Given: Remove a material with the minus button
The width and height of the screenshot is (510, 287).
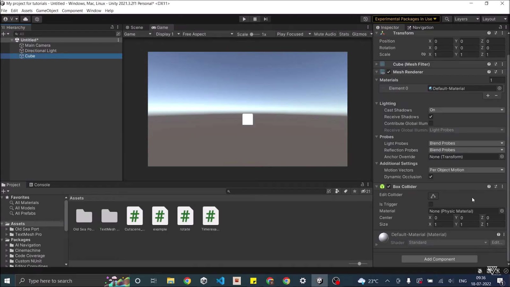Looking at the screenshot, I should click(x=496, y=96).
